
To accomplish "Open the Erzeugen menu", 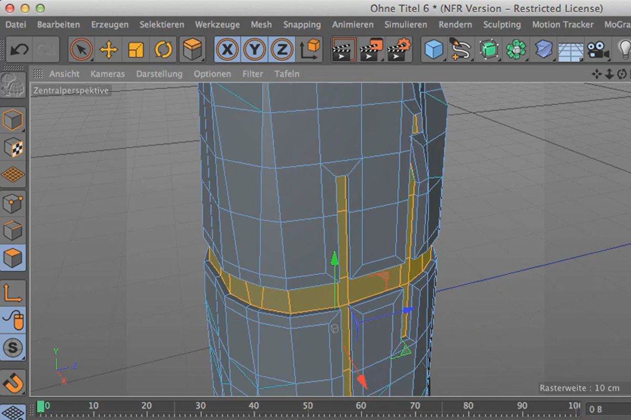I will point(110,25).
